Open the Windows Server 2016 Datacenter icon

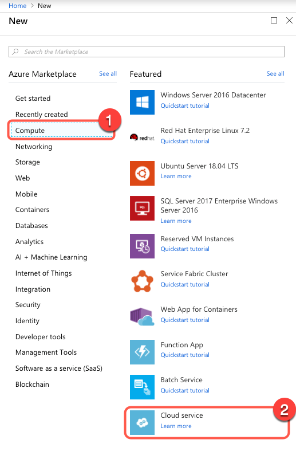[x=142, y=102]
